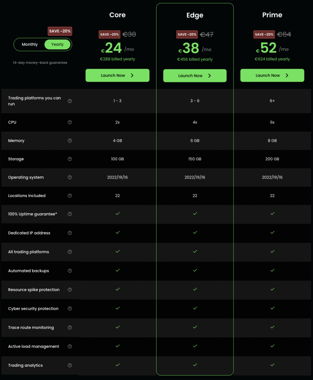313x380 pixels.
Task: Select Yearly billing option
Action: click(57, 45)
